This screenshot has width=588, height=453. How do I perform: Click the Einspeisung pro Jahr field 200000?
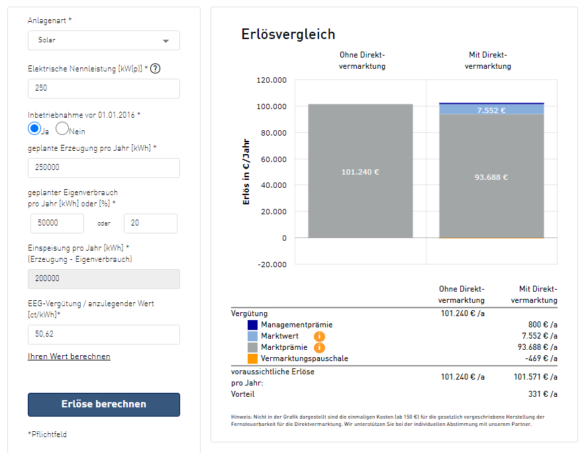tap(104, 279)
